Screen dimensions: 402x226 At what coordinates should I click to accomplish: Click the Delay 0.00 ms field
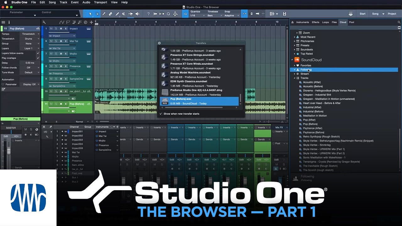(30, 63)
